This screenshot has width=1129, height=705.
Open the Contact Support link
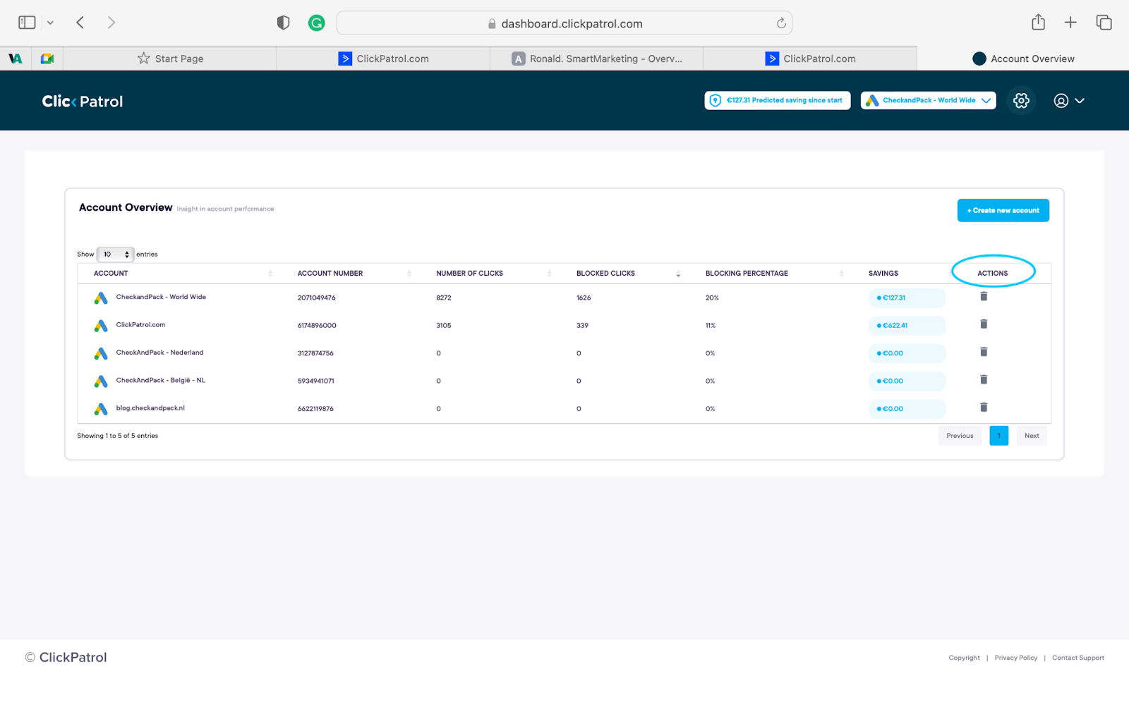pyautogui.click(x=1077, y=658)
